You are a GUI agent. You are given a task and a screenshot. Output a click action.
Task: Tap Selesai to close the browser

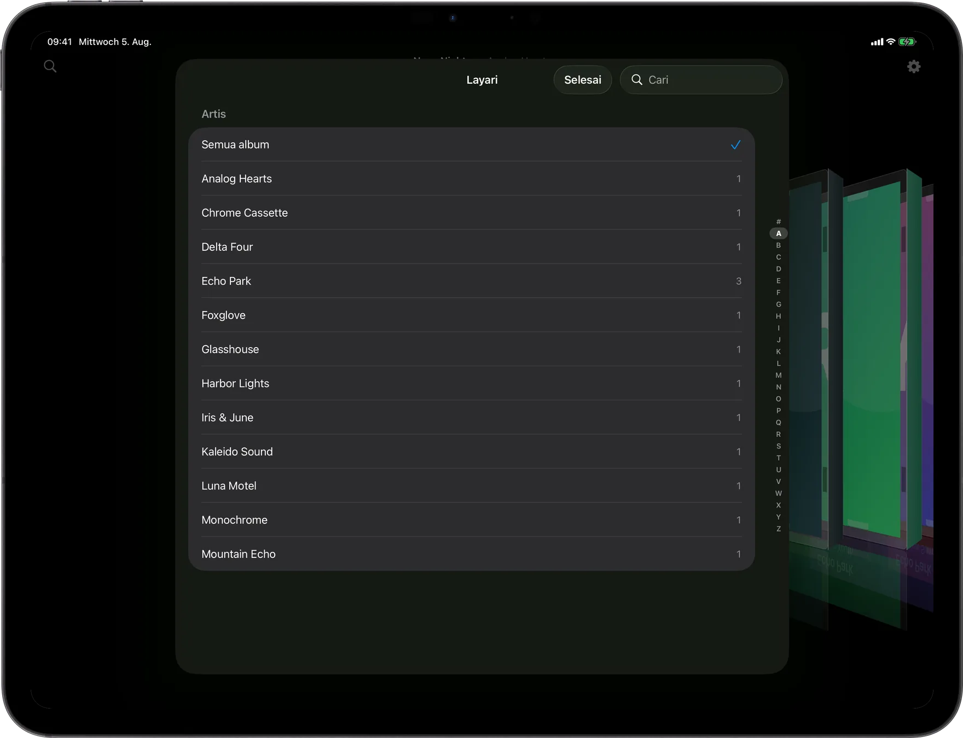coord(583,80)
